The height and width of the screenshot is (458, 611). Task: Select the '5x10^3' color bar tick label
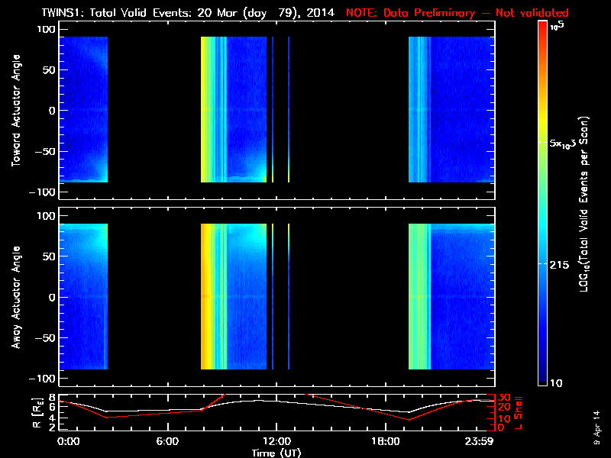567,144
